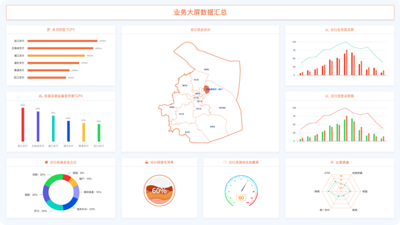Select the 奉贤区 region on the map

[x=212, y=126]
